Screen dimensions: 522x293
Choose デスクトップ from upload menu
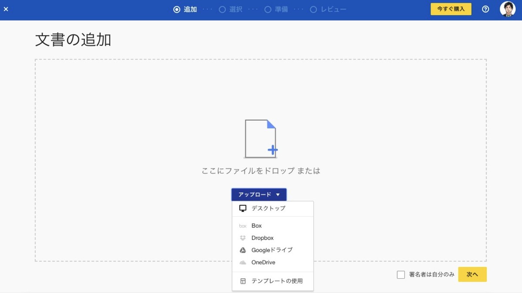[x=268, y=208]
